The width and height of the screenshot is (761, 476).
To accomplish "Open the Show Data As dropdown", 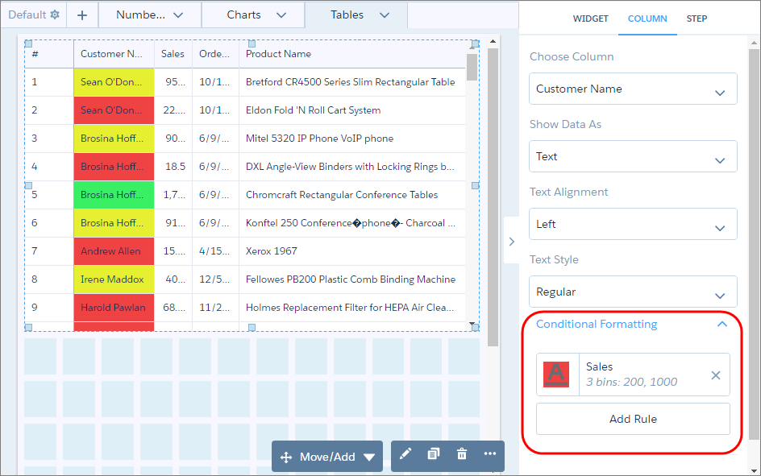I will point(633,157).
